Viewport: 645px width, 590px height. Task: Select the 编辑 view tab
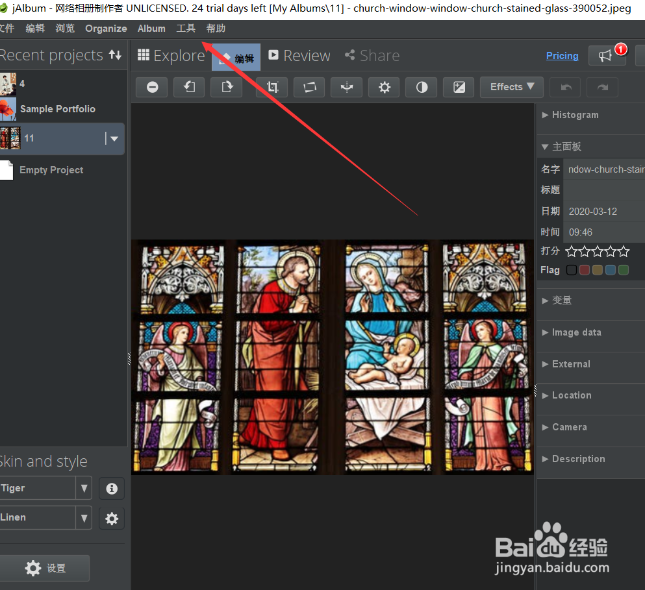(x=236, y=58)
